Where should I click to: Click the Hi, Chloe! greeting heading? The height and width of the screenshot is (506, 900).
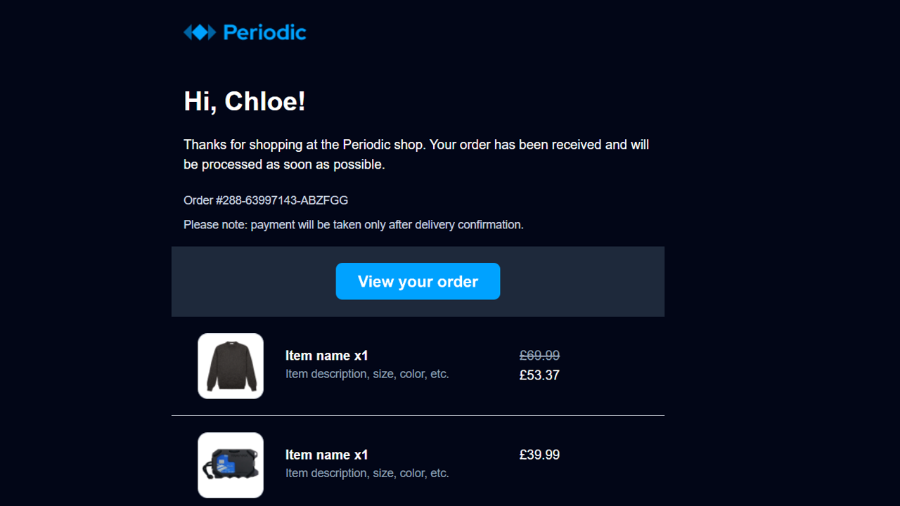[245, 101]
